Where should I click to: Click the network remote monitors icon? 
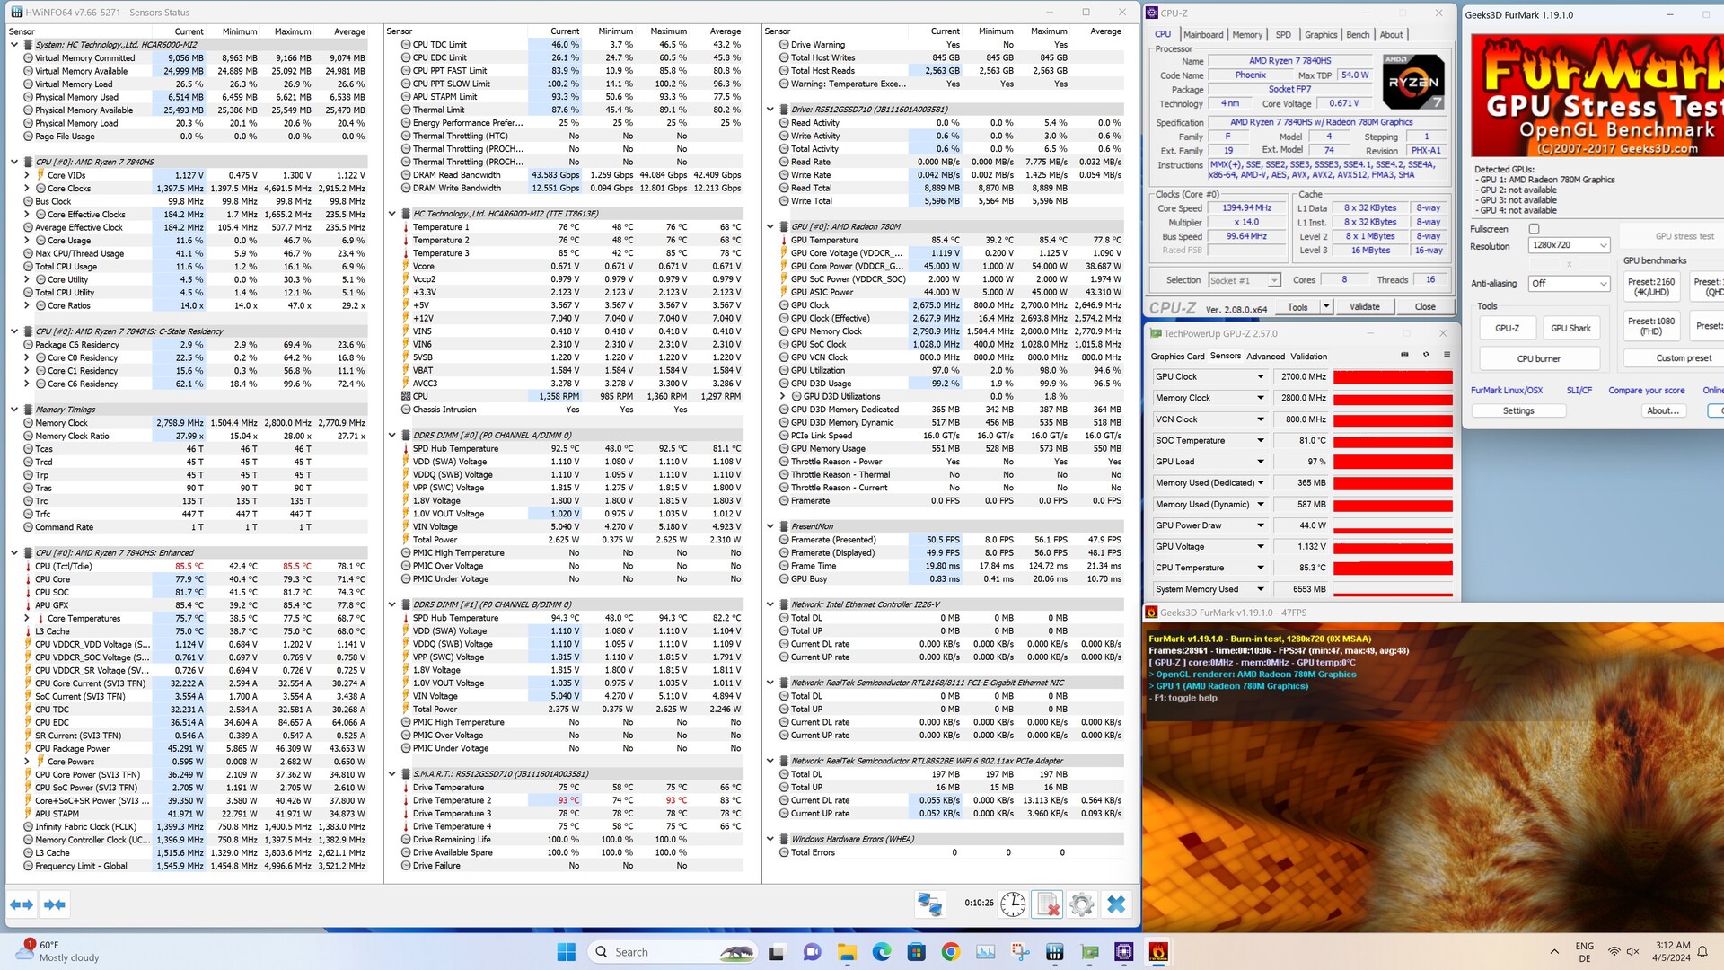pos(929,904)
